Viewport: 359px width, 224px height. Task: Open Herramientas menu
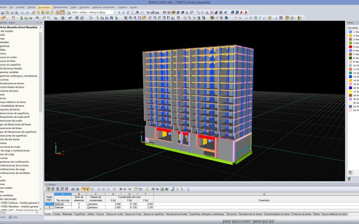[61, 7]
